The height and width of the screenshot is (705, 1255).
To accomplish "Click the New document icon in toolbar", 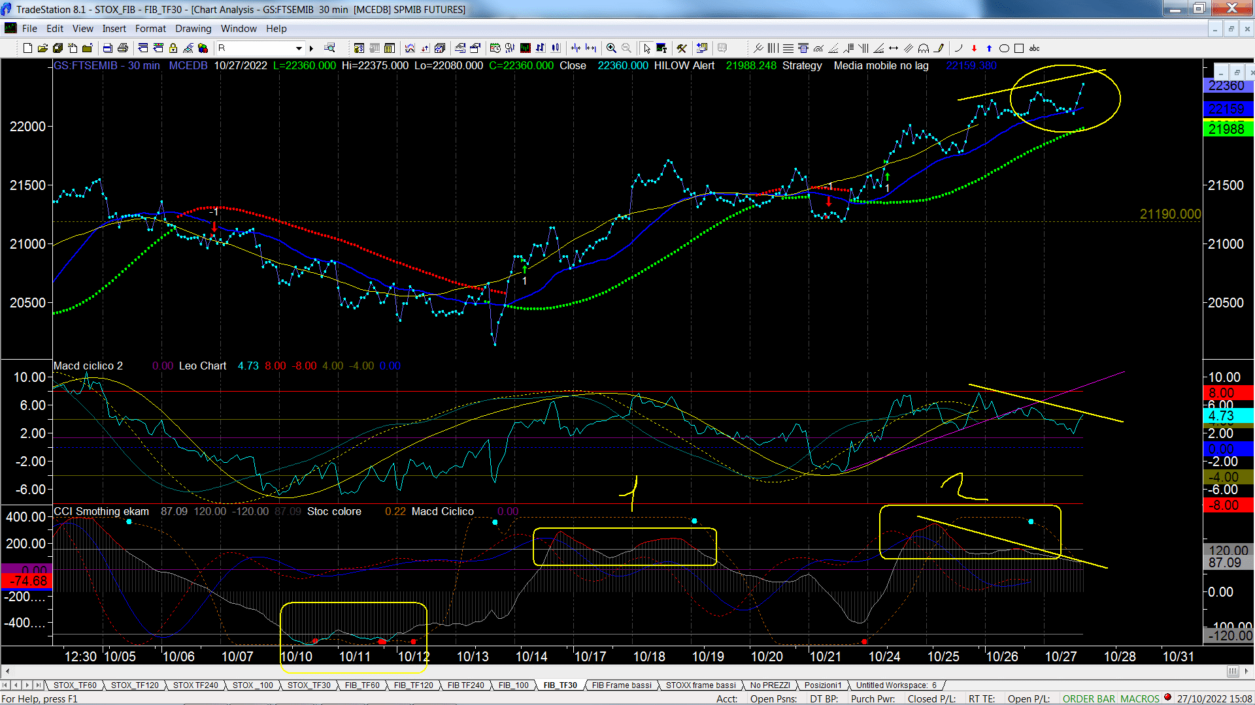I will 27,48.
